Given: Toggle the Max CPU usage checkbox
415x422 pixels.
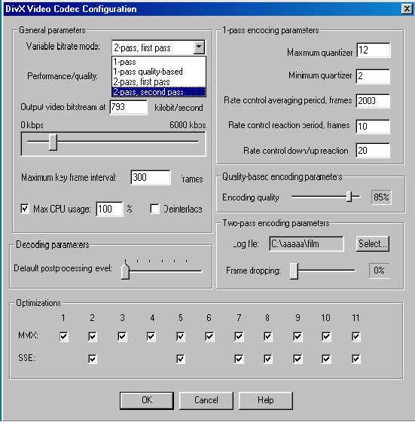Looking at the screenshot, I should coord(25,209).
